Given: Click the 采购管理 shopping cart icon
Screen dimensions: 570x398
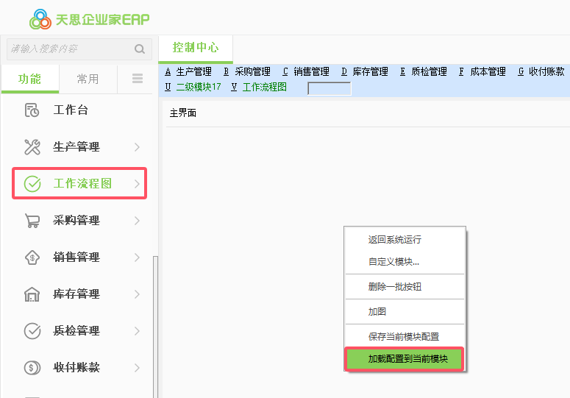Looking at the screenshot, I should (32, 221).
